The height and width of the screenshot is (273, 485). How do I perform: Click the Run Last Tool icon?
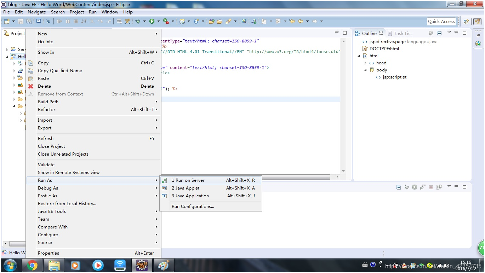(166, 22)
